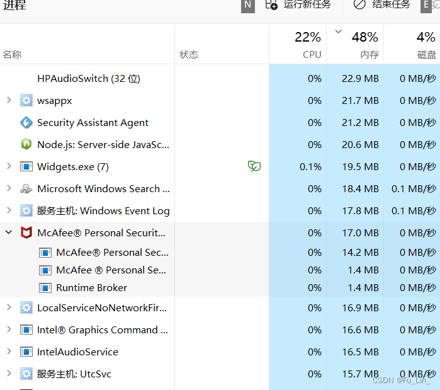Sort by the 内存 memory column header
The height and width of the screenshot is (390, 440).
(x=355, y=44)
